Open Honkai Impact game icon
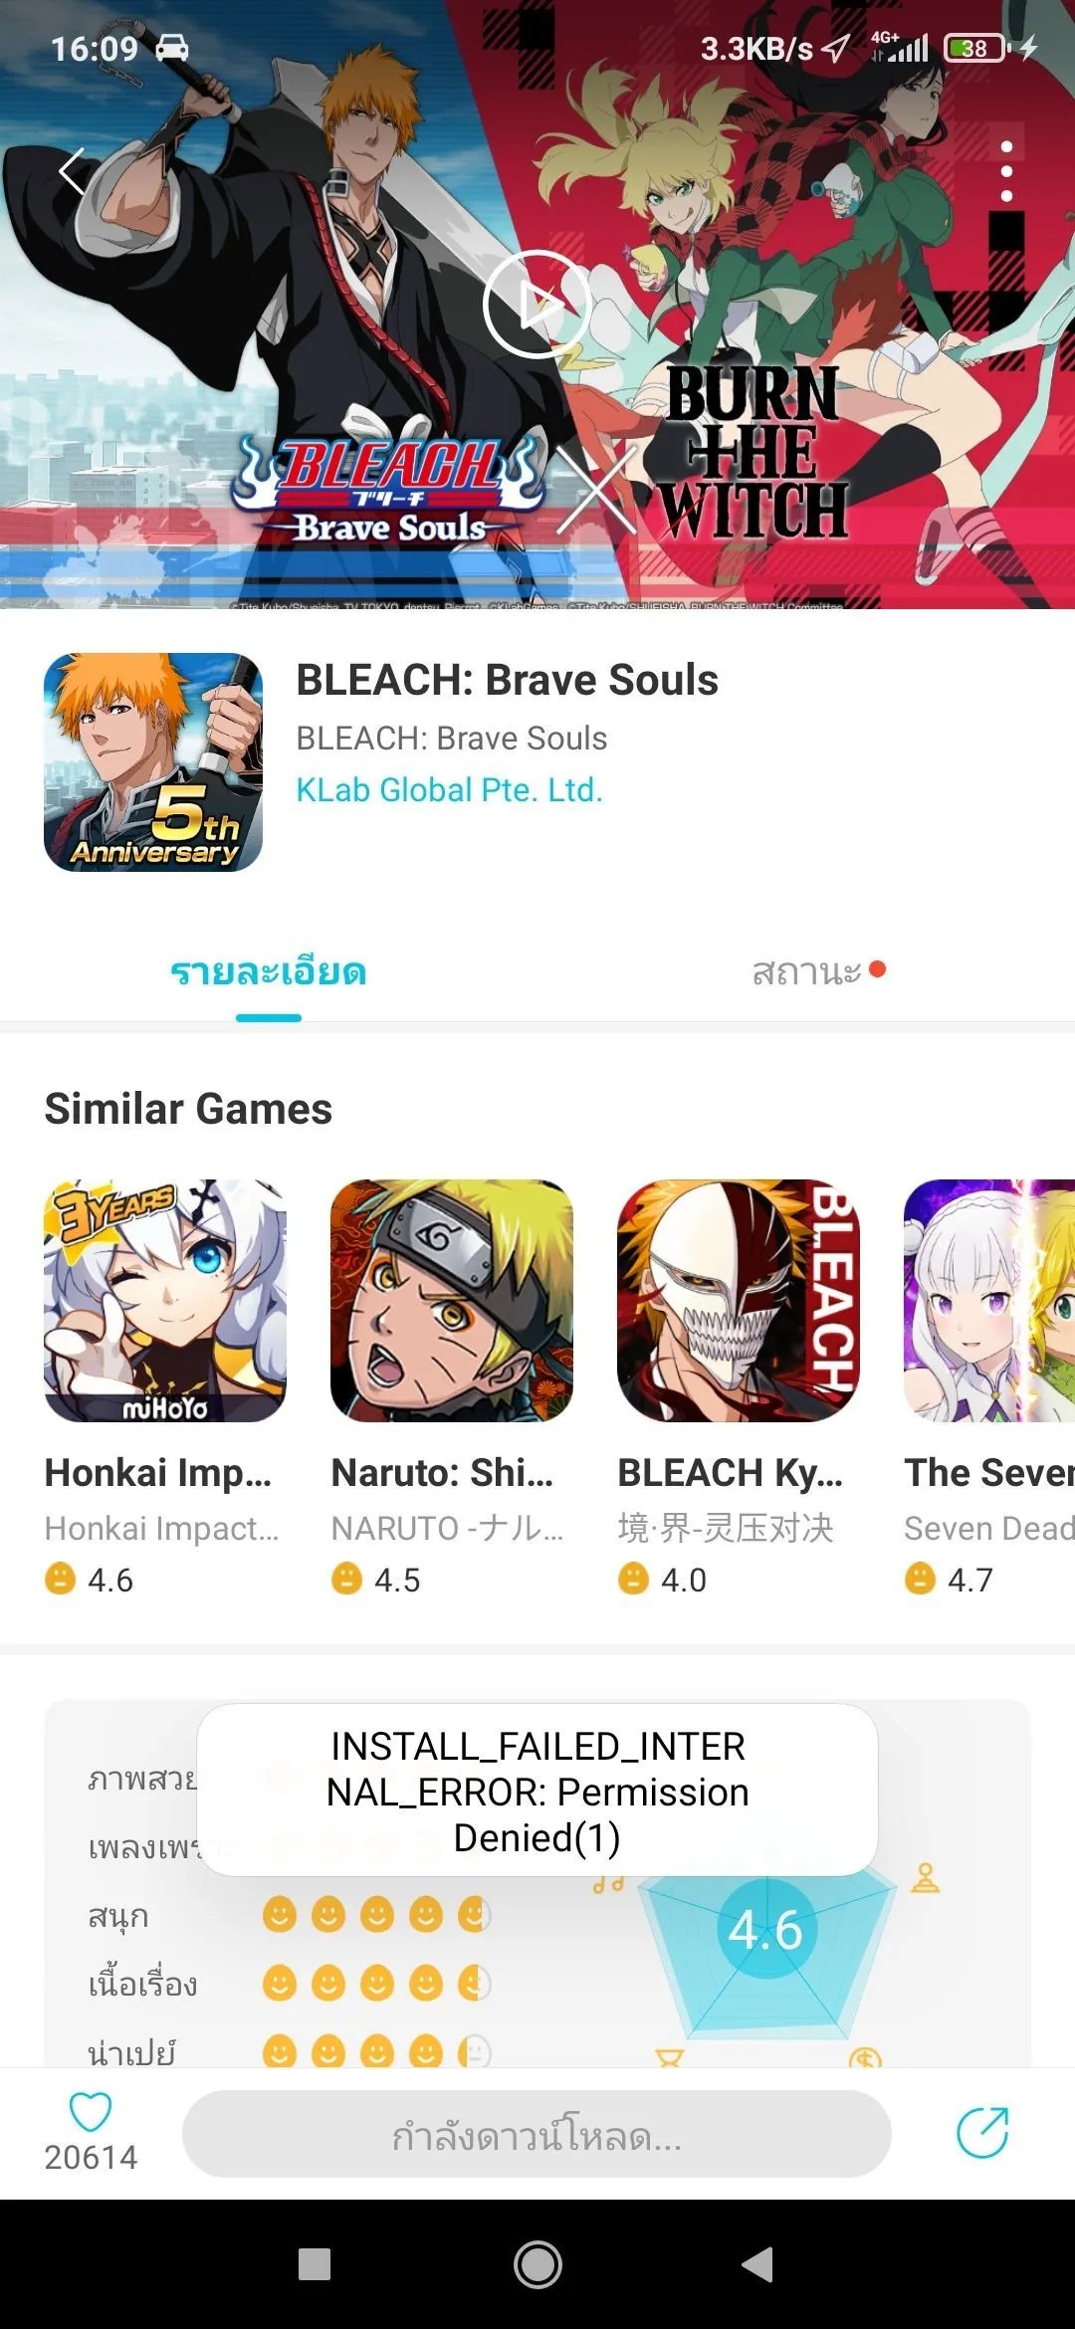The width and height of the screenshot is (1075, 2329). click(x=165, y=1301)
